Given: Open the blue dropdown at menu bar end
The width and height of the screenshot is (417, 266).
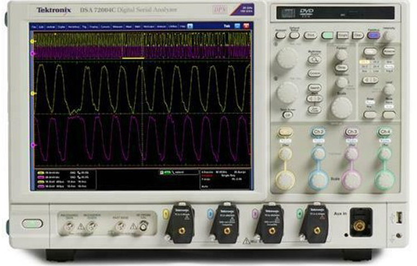Looking at the screenshot, I should [190, 26].
